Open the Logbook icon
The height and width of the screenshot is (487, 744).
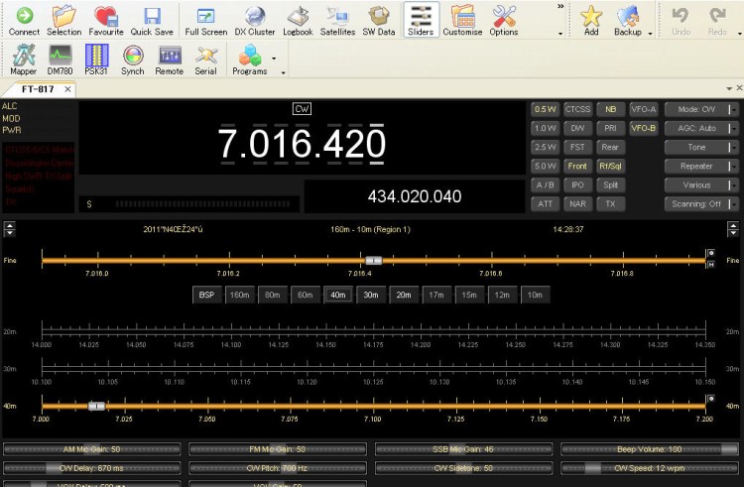coord(298,20)
